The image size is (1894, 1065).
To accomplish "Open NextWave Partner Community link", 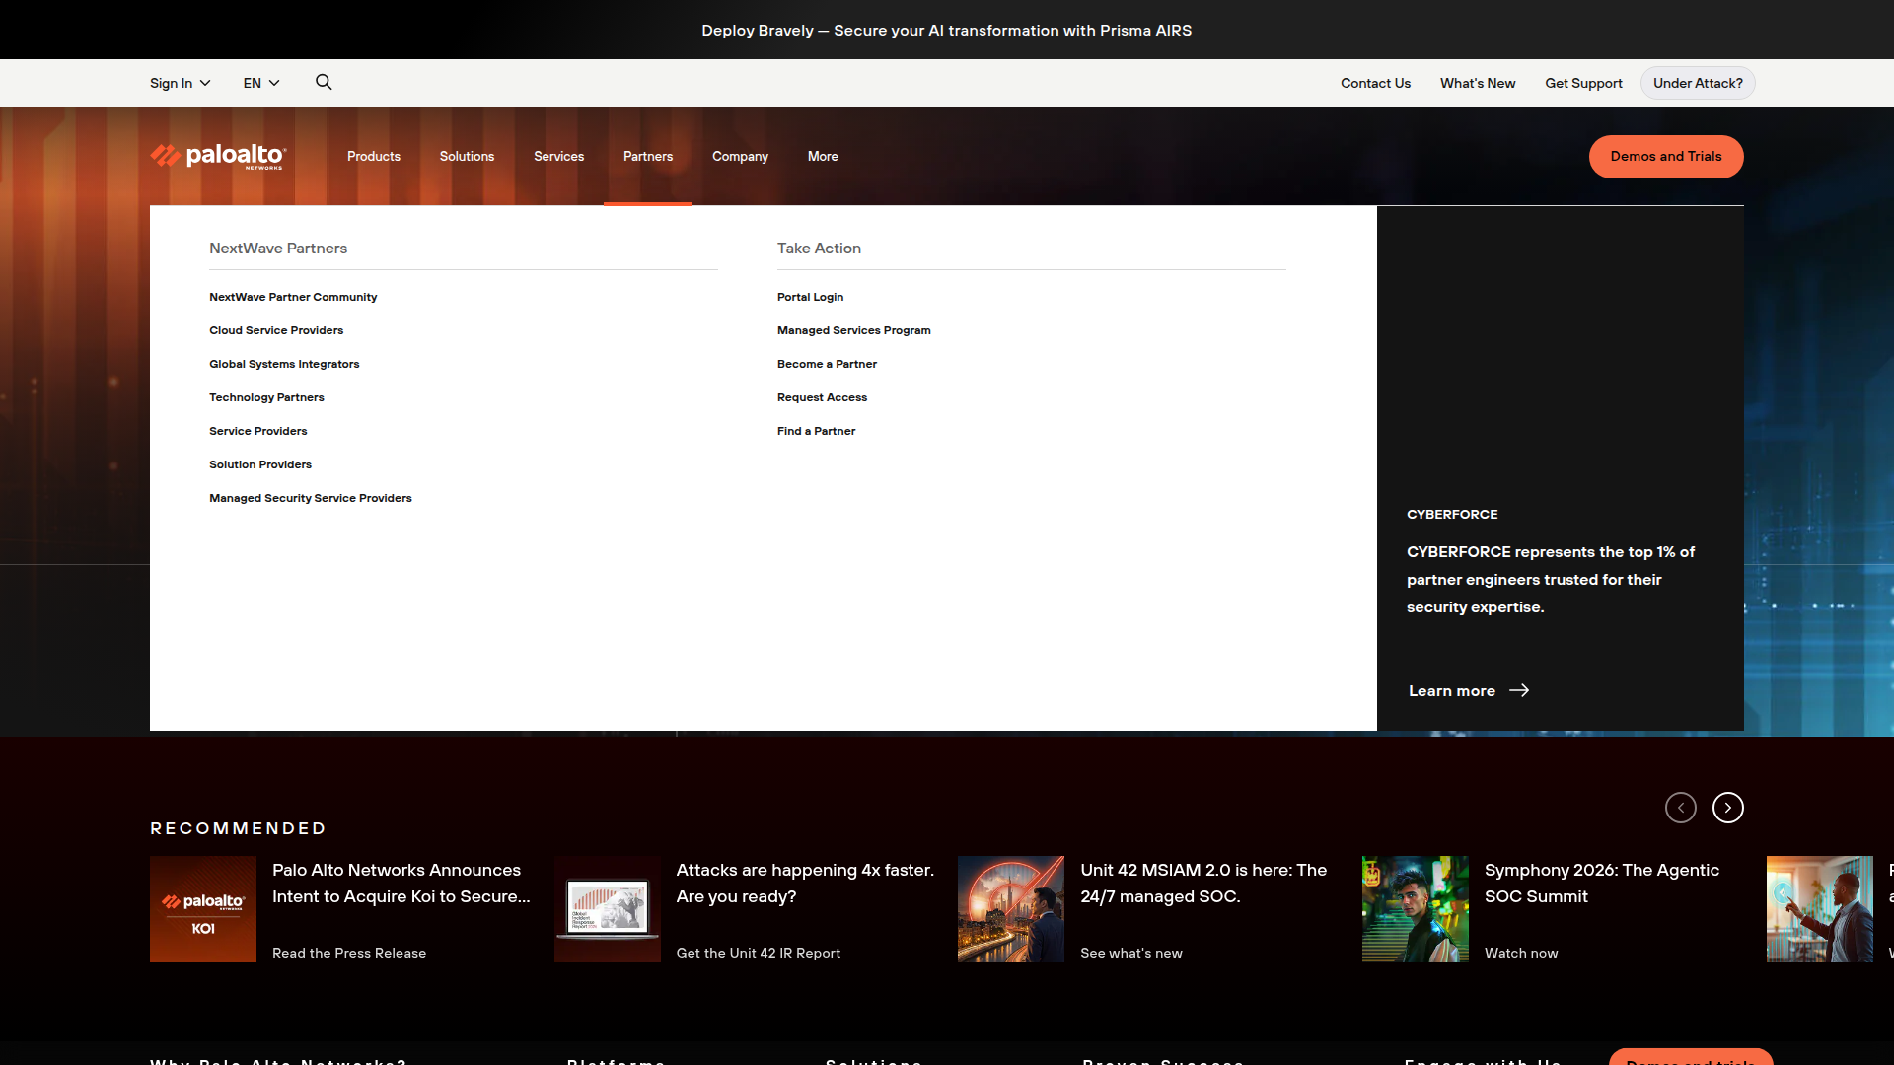I will (x=293, y=297).
